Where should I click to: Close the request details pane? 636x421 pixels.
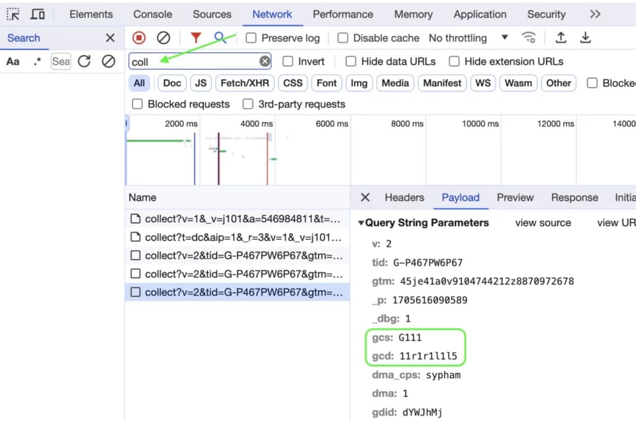click(365, 197)
